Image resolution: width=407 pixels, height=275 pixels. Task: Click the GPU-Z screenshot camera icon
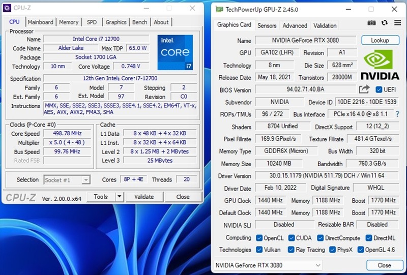(x=372, y=23)
